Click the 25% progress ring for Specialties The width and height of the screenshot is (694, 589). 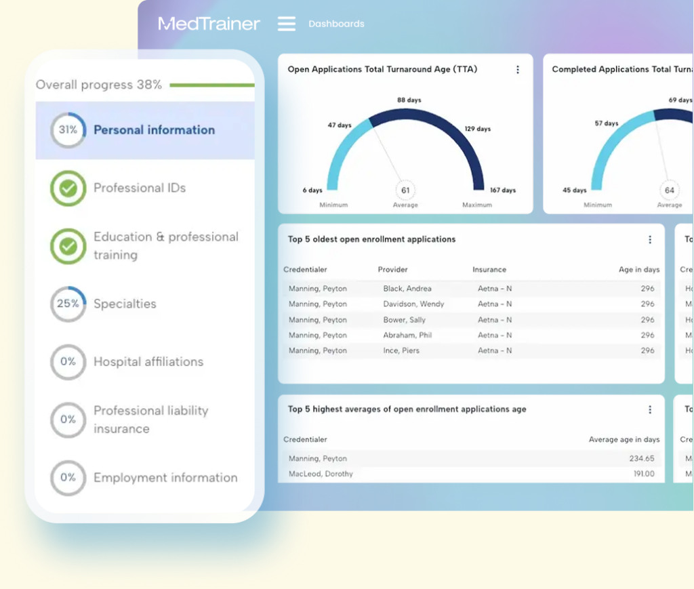pos(68,304)
